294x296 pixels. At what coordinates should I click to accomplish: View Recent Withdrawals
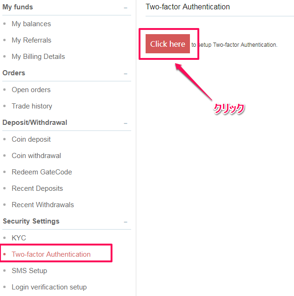[42, 205]
